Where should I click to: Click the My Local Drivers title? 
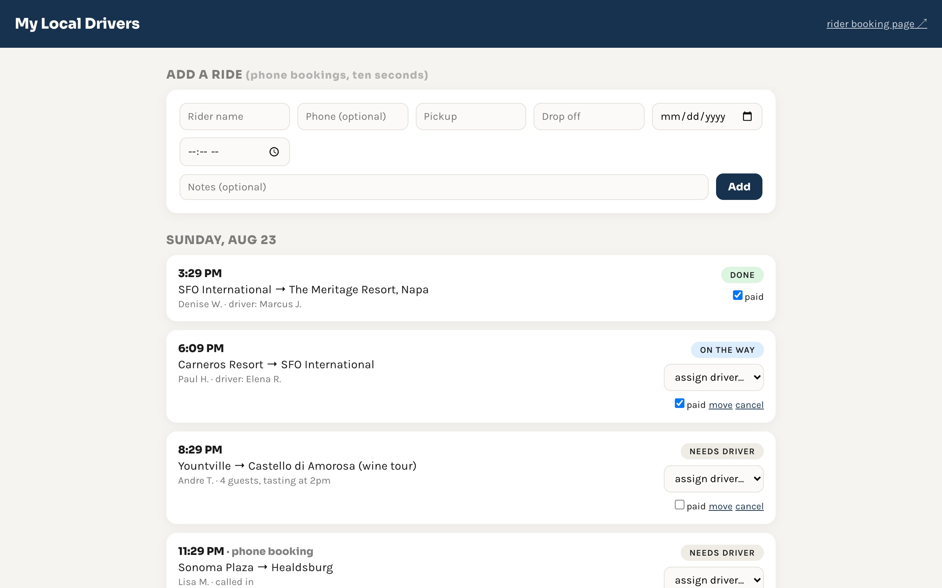[77, 24]
